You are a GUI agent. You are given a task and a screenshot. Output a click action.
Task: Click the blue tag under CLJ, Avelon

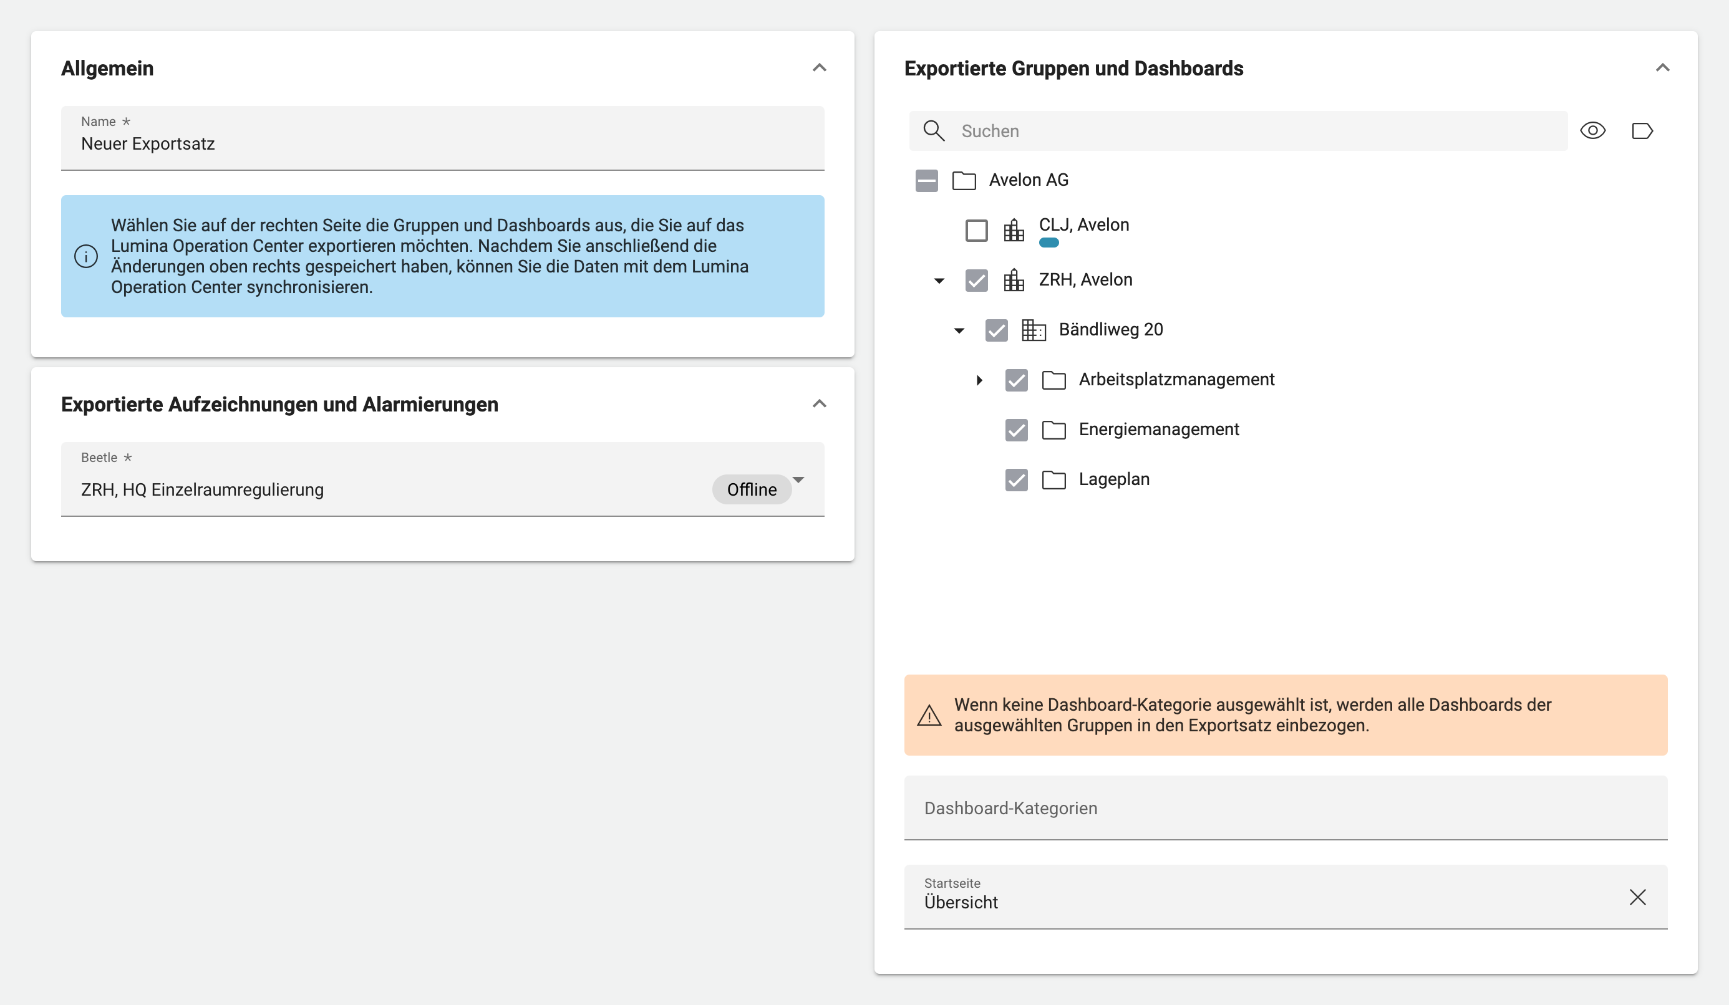click(x=1049, y=242)
